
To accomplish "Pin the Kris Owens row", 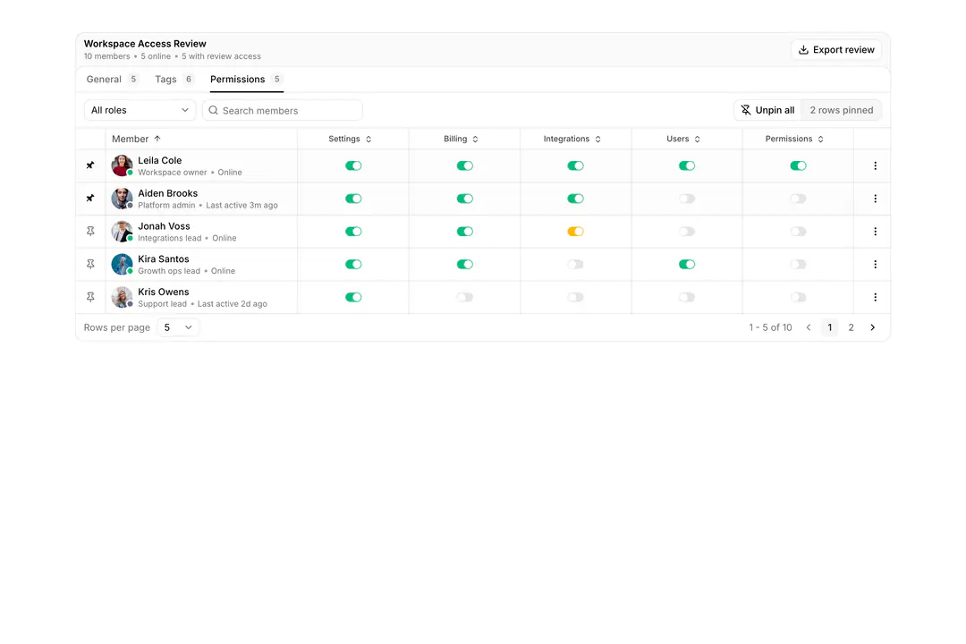I will coord(90,297).
